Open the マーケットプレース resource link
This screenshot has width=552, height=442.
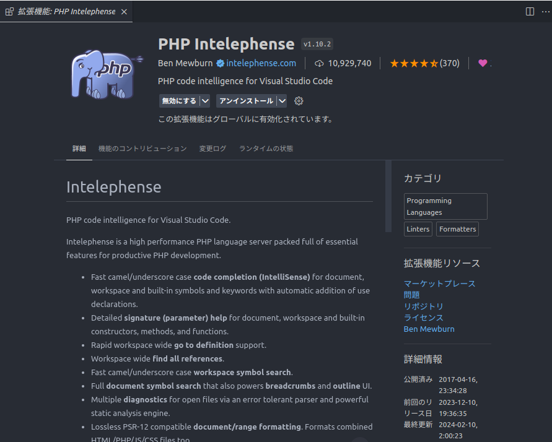pyautogui.click(x=439, y=284)
